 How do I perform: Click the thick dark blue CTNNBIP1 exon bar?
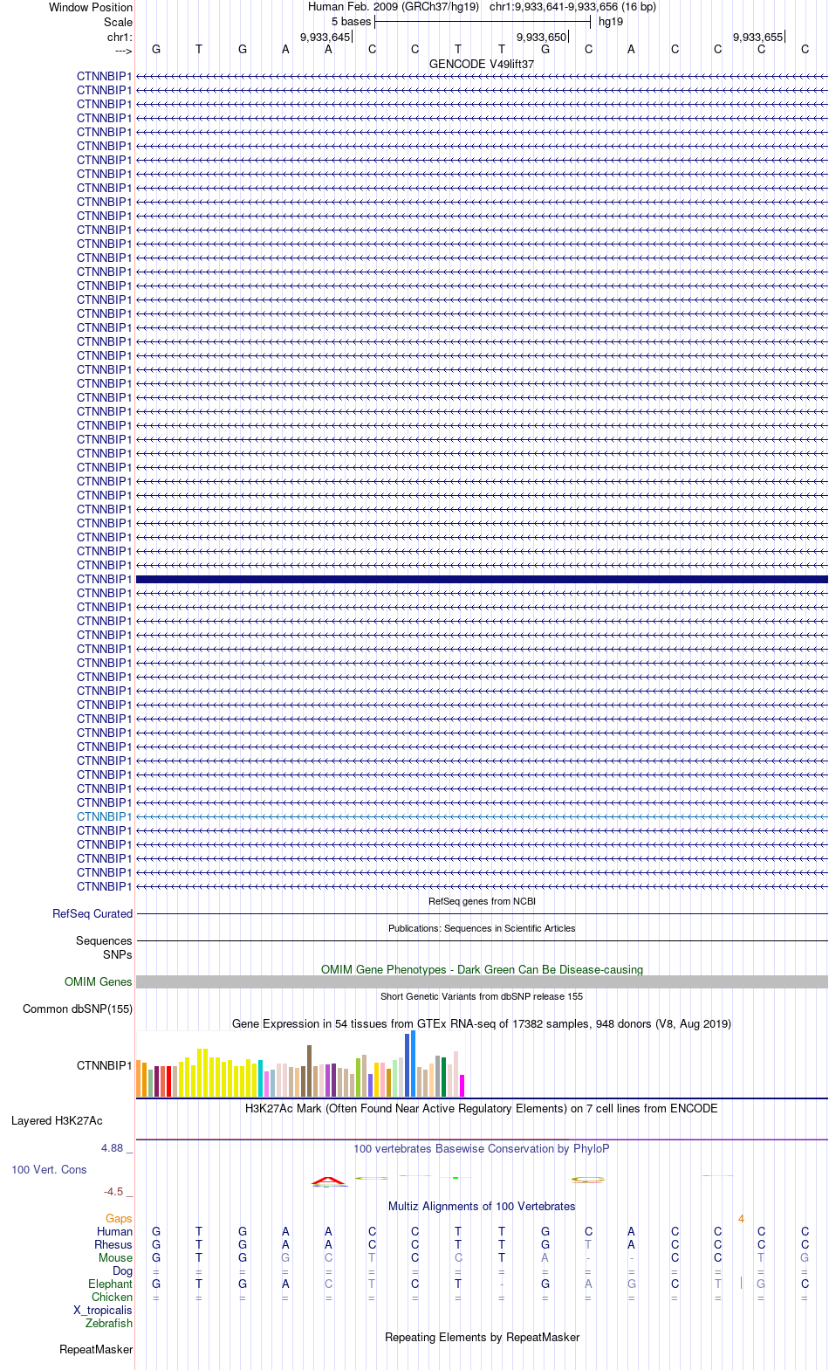[482, 579]
